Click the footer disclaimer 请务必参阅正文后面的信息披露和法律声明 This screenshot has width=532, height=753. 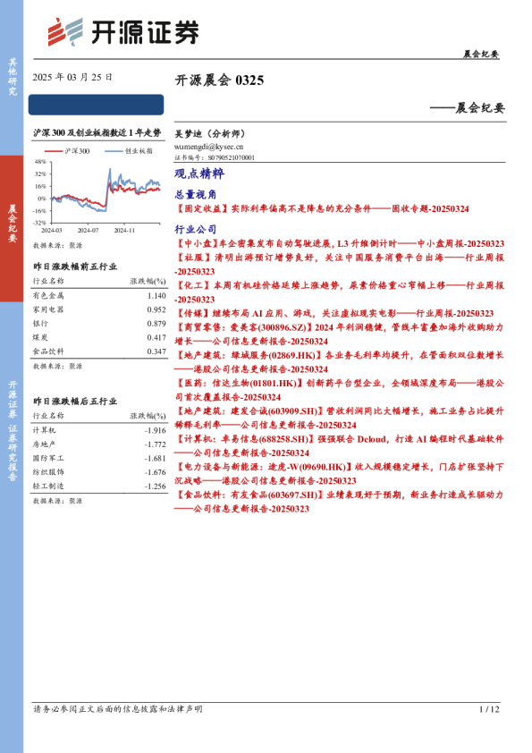(x=118, y=709)
